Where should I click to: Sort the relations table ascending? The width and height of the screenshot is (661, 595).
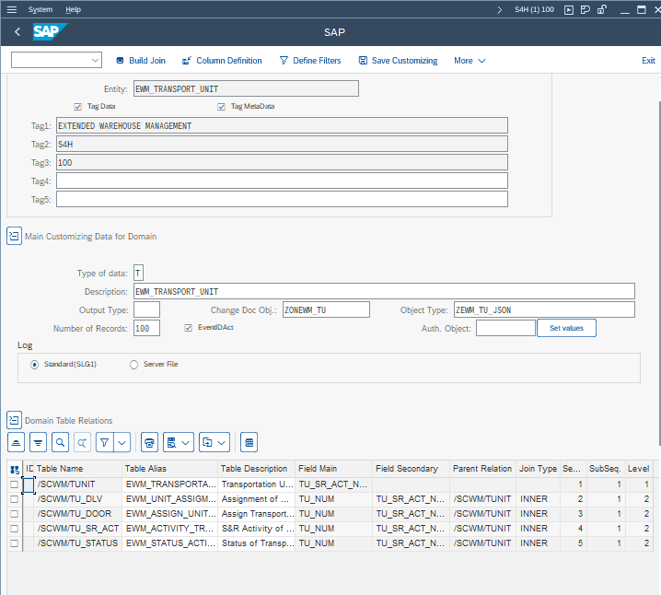16,442
